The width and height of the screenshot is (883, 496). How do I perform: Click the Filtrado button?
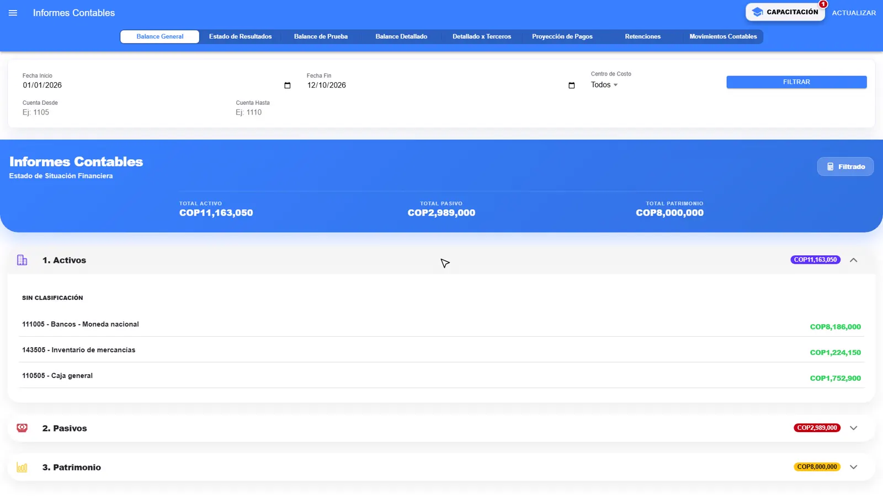845,166
